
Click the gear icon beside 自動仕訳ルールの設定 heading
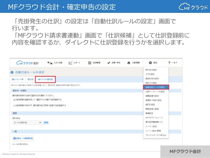(12, 72)
